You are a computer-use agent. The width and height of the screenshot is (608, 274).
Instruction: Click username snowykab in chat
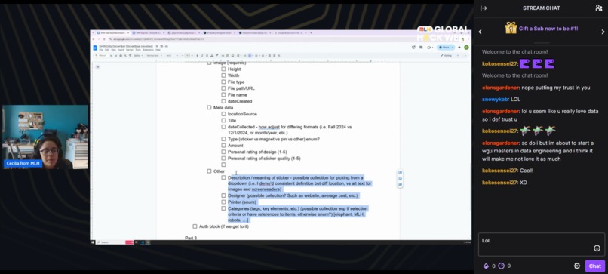point(495,100)
